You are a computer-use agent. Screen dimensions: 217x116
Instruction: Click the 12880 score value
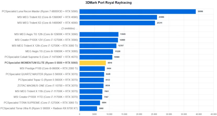[x=122, y=40]
